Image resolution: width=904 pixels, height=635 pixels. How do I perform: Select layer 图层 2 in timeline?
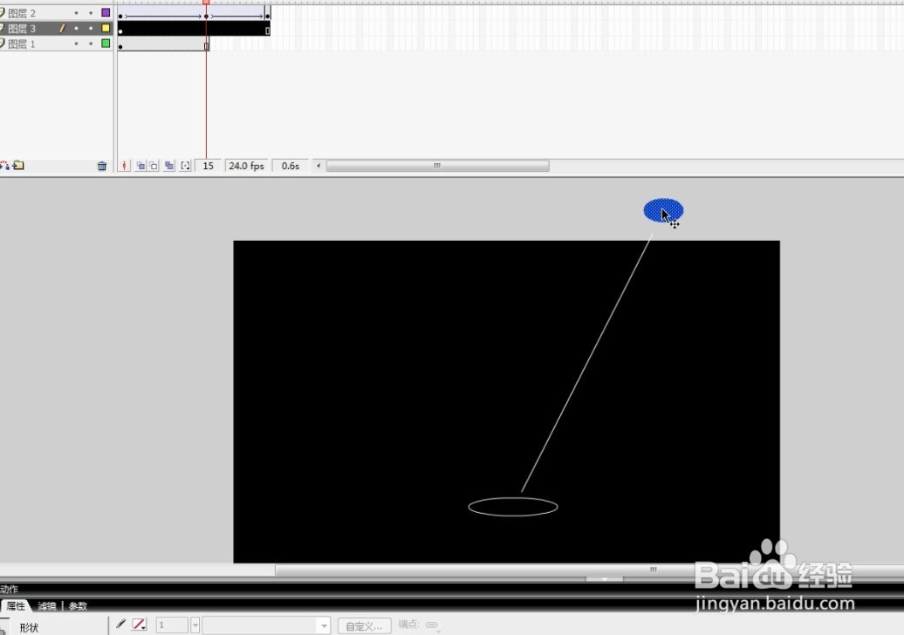[22, 13]
